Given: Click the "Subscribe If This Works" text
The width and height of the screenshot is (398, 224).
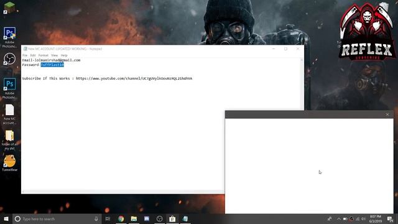Looking at the screenshot, I should tap(45, 78).
